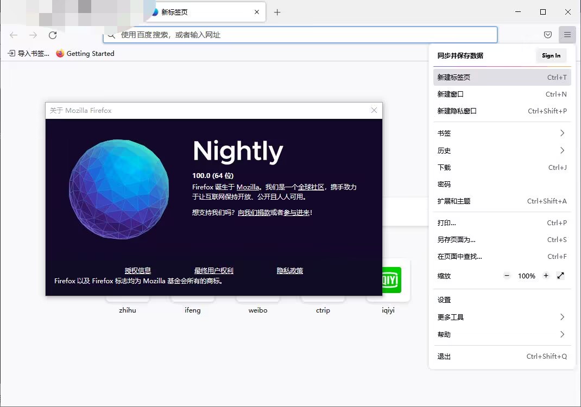Open a new tab with the plus button

tap(277, 11)
